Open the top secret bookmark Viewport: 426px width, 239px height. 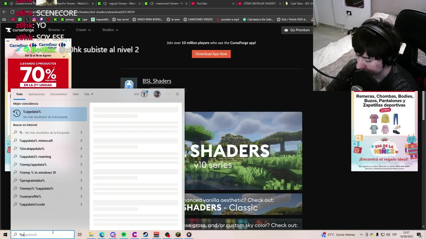[120, 20]
